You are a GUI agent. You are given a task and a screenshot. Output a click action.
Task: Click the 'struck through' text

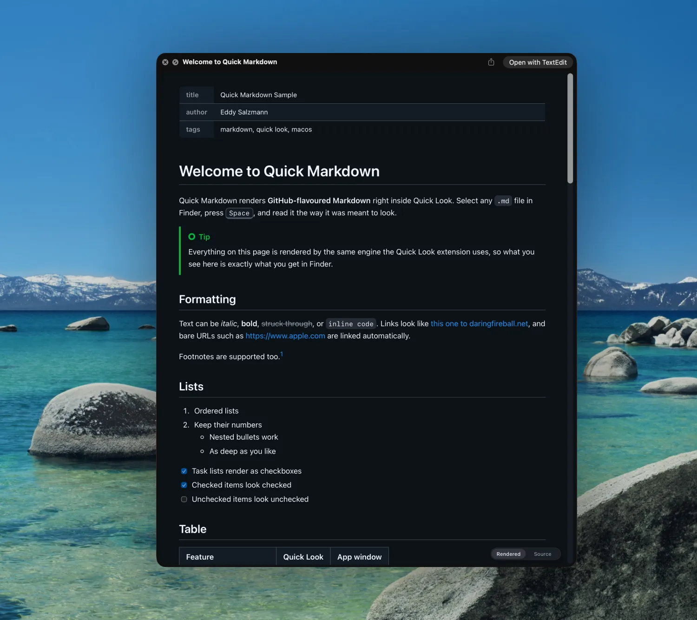pyautogui.click(x=287, y=323)
